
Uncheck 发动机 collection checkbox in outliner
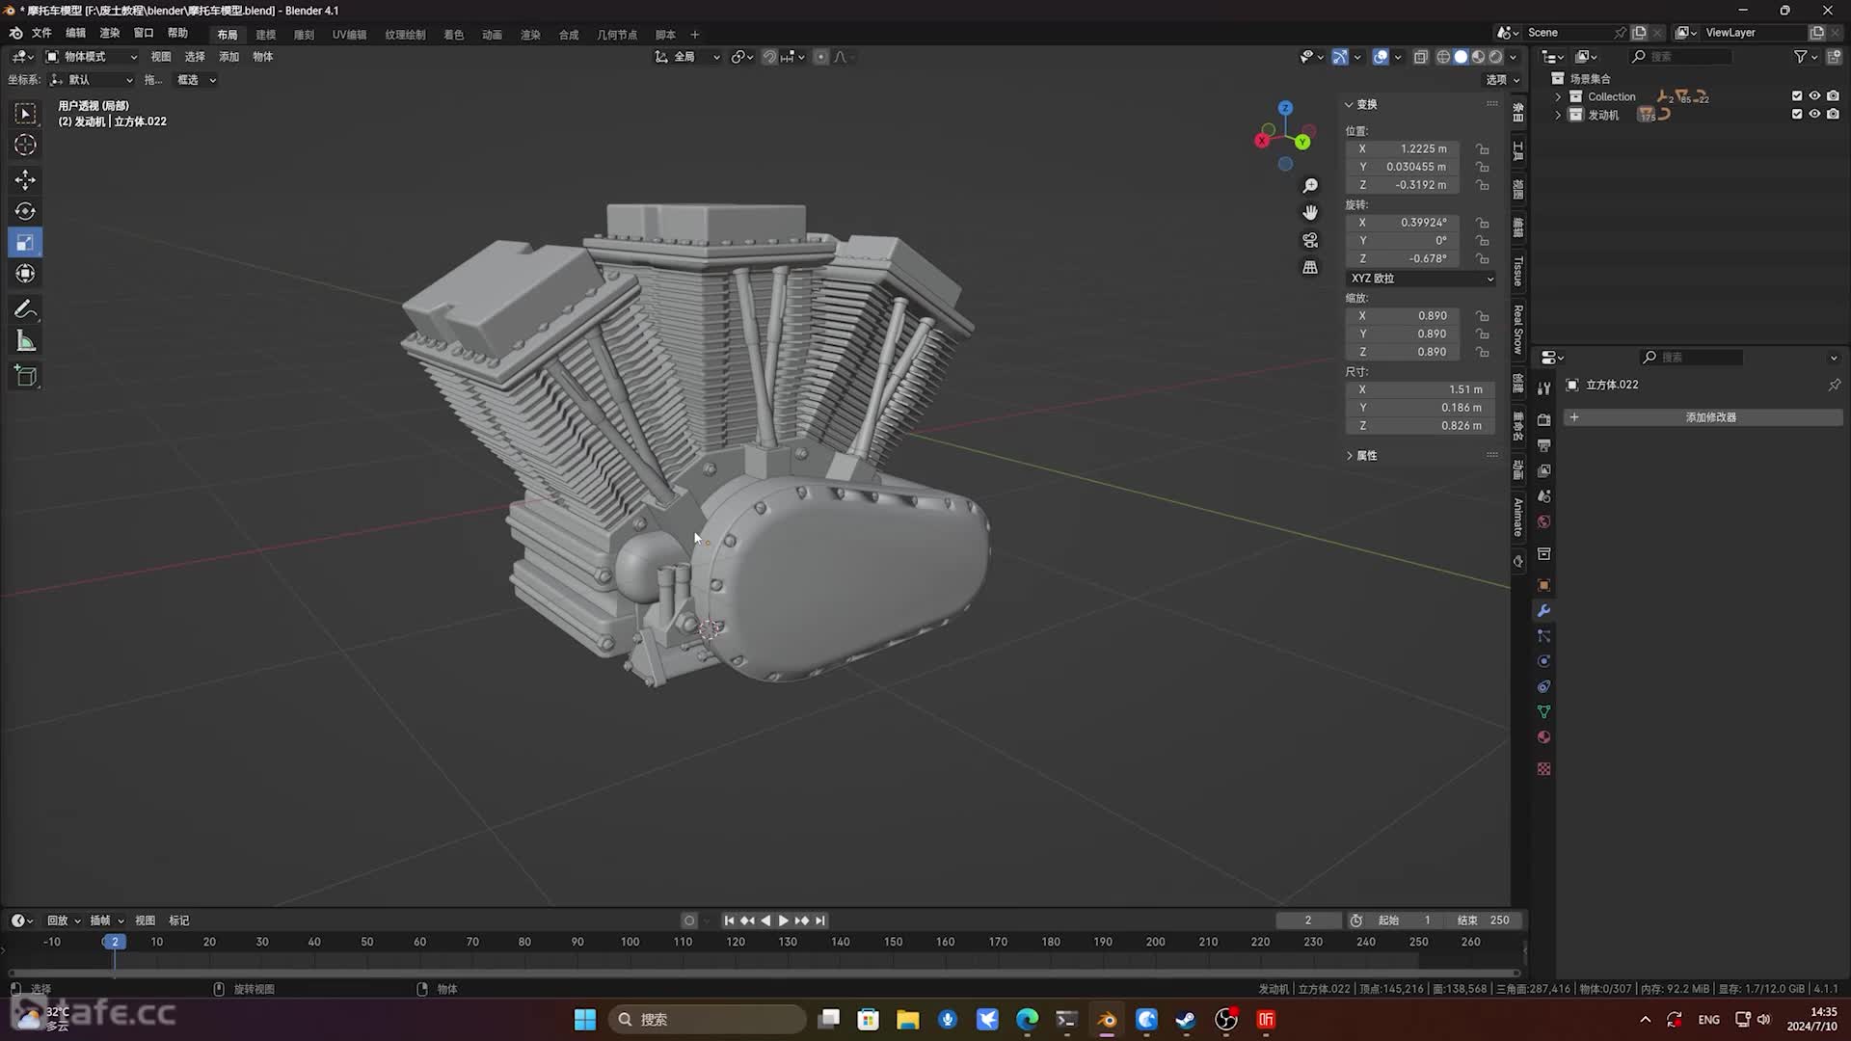pos(1797,114)
